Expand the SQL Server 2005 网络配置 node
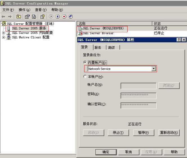This screenshot has width=187, height=158. point(4,33)
